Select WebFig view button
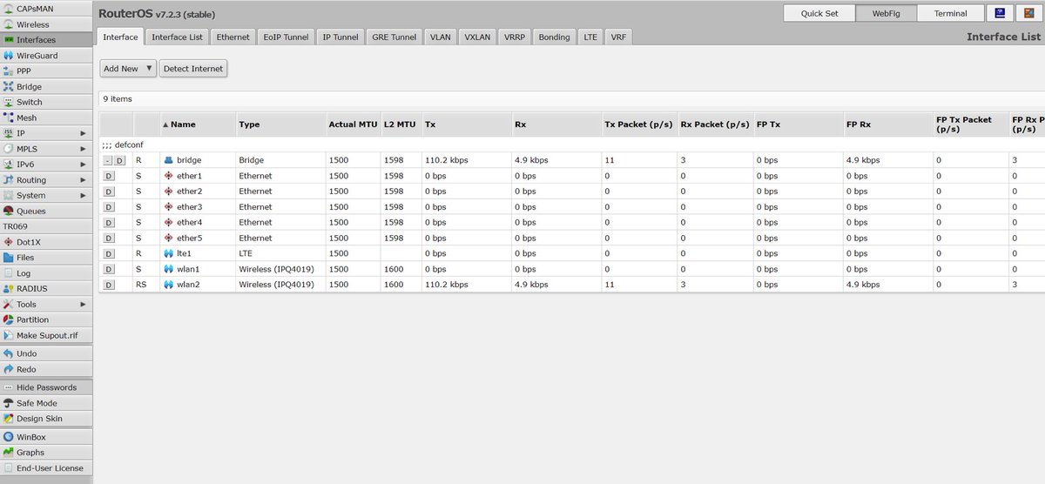The height and width of the screenshot is (484, 1045). (x=887, y=13)
